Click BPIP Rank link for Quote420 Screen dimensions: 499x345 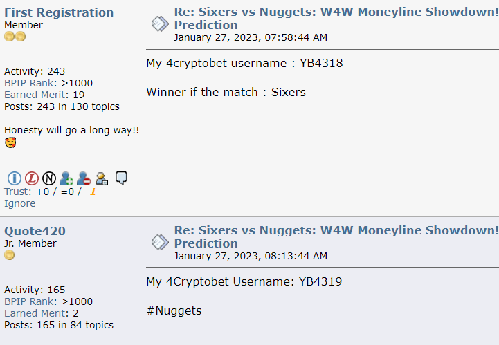[x=29, y=301]
